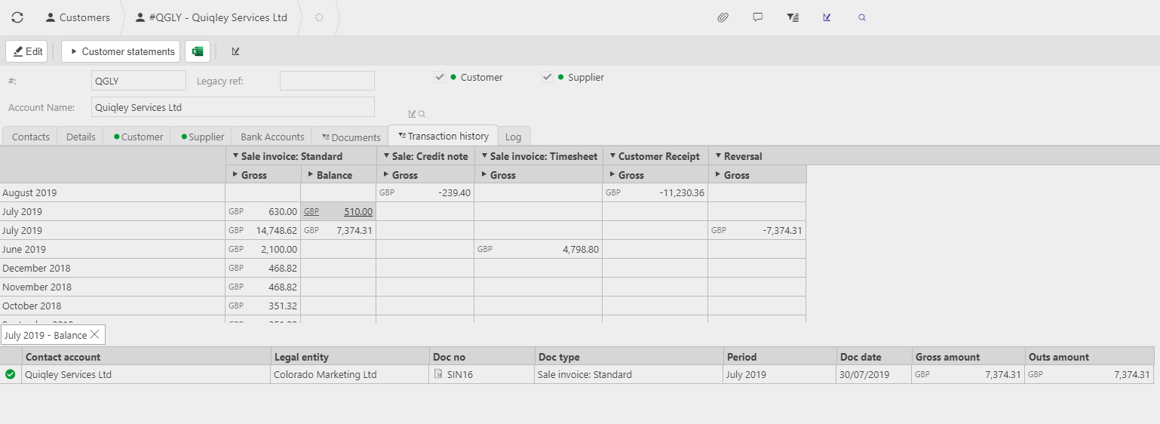Click the blue chart icon in the top bar
Screen dimensions: 1160x424
[x=827, y=17]
